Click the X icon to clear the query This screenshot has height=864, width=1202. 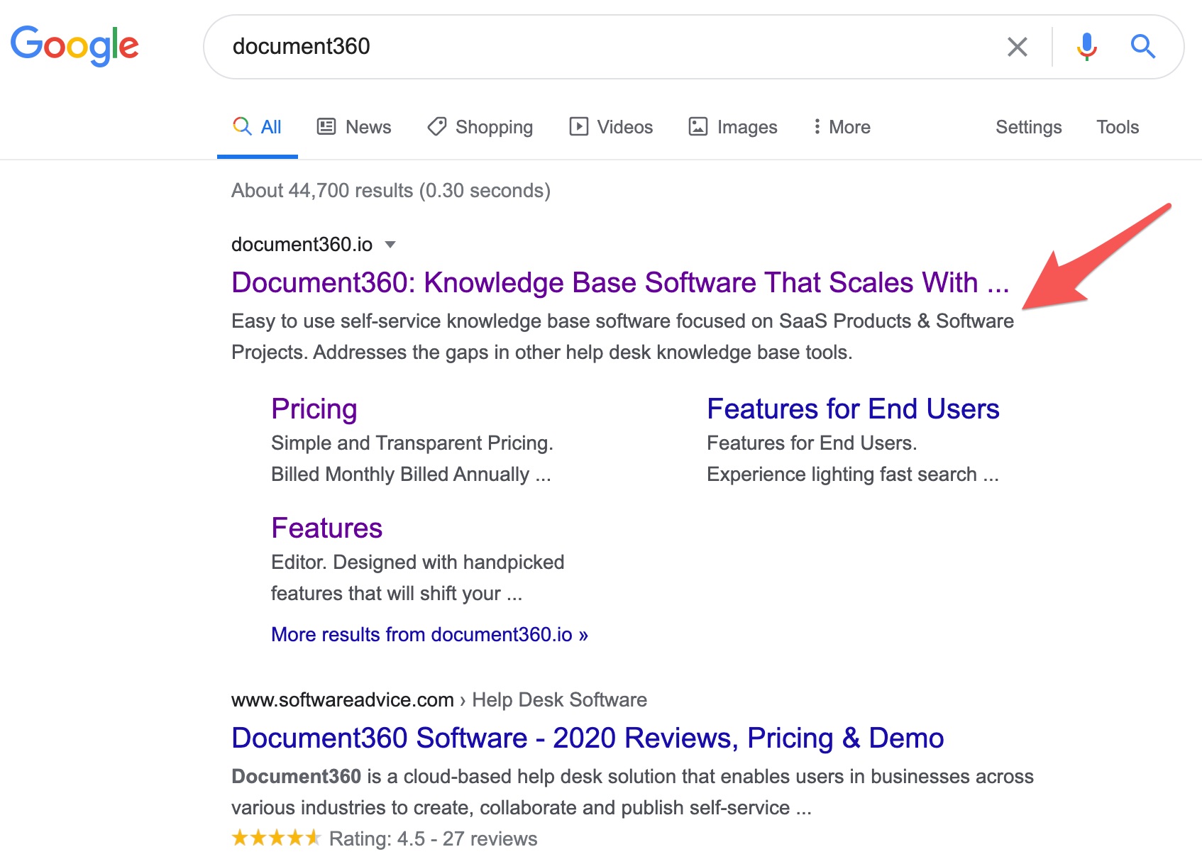pyautogui.click(x=1018, y=47)
